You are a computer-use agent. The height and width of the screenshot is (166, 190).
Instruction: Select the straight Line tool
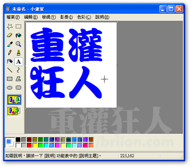point(10,70)
